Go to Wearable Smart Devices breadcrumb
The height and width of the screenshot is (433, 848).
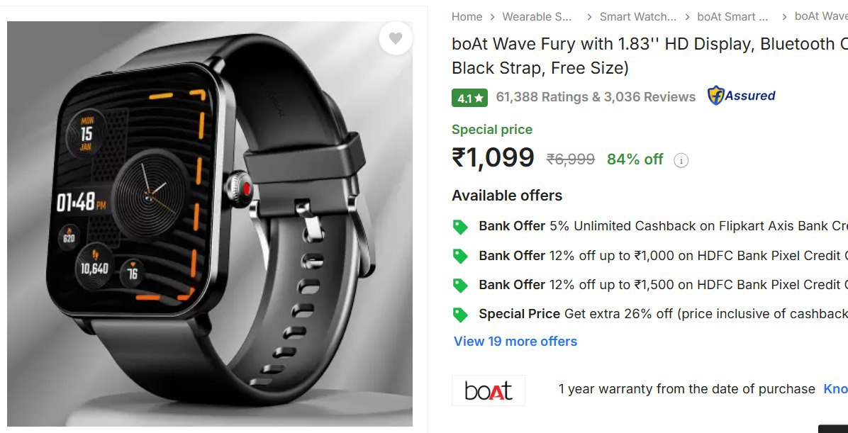coord(537,17)
